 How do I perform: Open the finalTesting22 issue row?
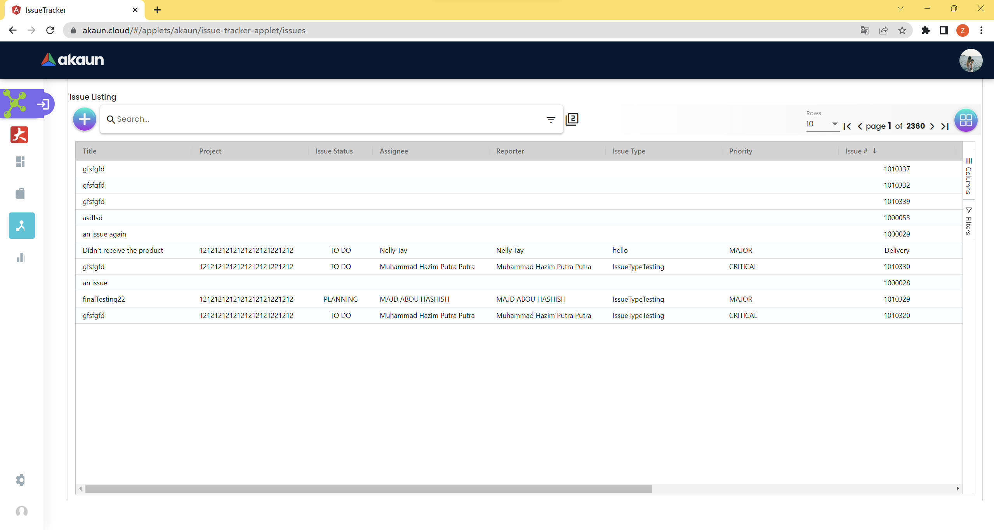[x=104, y=299]
